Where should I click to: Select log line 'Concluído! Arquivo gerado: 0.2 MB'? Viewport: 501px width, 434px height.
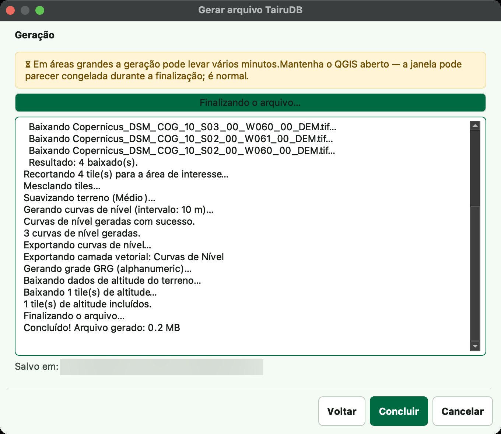click(x=102, y=328)
